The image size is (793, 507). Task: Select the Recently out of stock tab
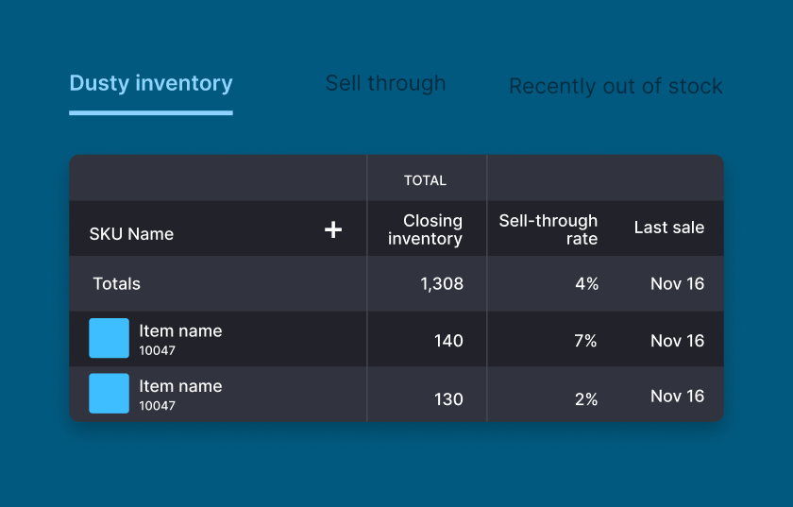tap(615, 87)
